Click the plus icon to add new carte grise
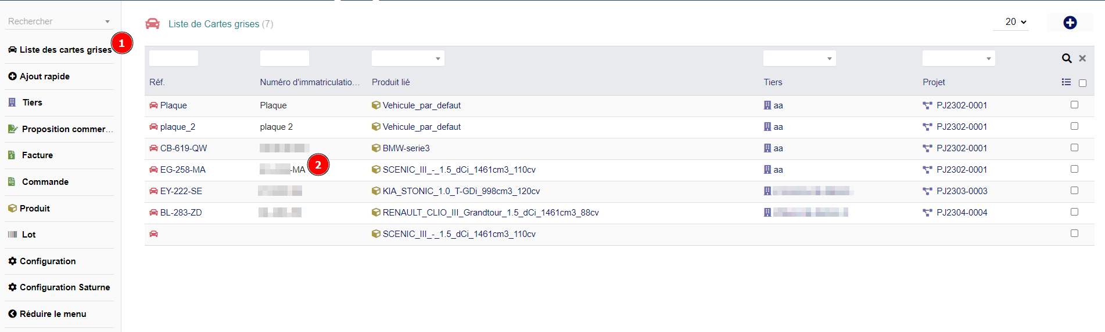This screenshot has height=332, width=1105. (x=1070, y=23)
